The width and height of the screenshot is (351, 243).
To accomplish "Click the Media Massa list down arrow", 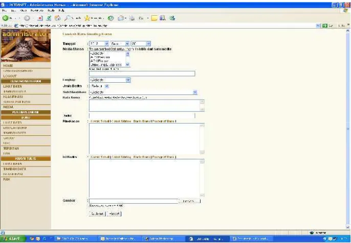I will click(x=127, y=64).
